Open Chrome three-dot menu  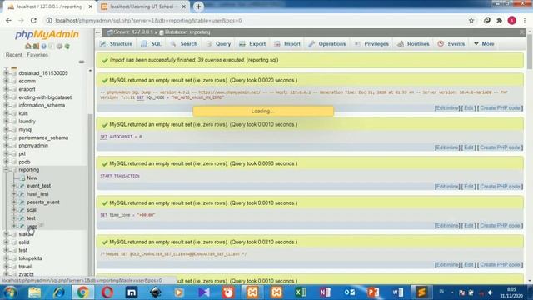click(x=525, y=20)
